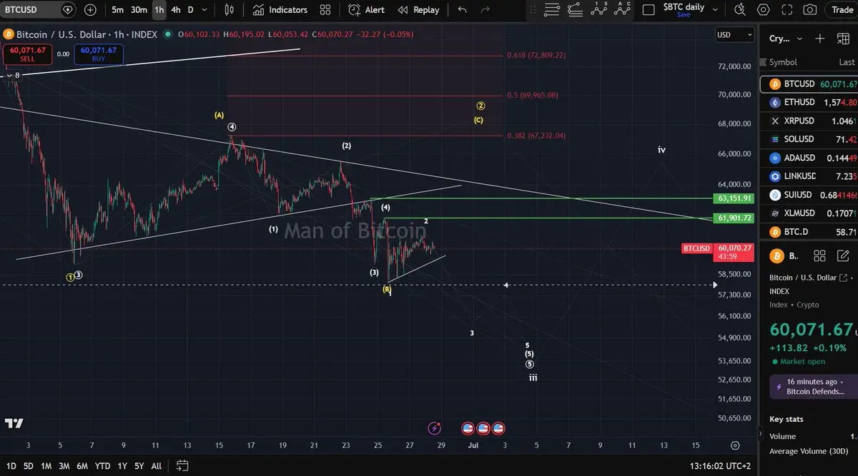Screen dimensions: 858x476
Task: Select the D daily timeframe
Action: coord(191,10)
